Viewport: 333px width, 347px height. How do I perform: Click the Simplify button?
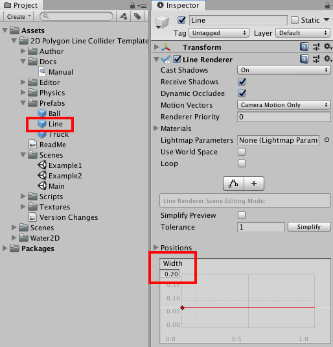309,227
